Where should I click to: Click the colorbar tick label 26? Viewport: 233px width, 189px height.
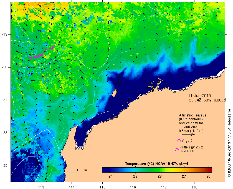tap(159, 176)
